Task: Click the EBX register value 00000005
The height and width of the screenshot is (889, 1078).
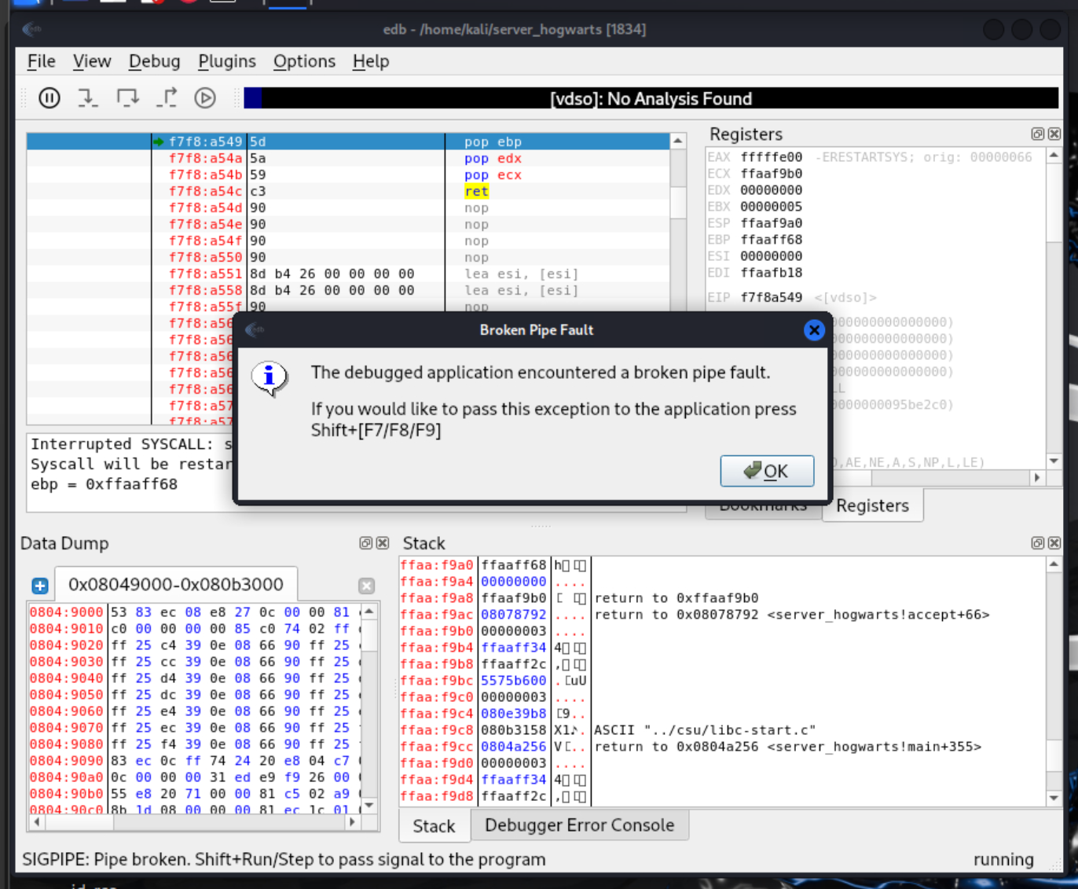Action: [x=771, y=207]
